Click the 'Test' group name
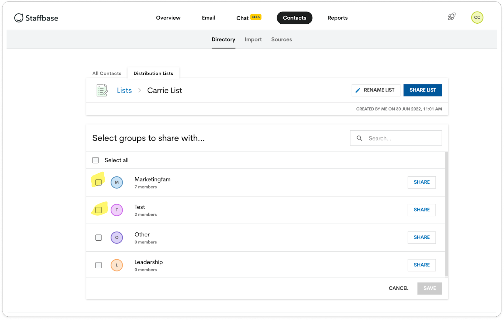The height and width of the screenshot is (320, 504). pyautogui.click(x=140, y=207)
